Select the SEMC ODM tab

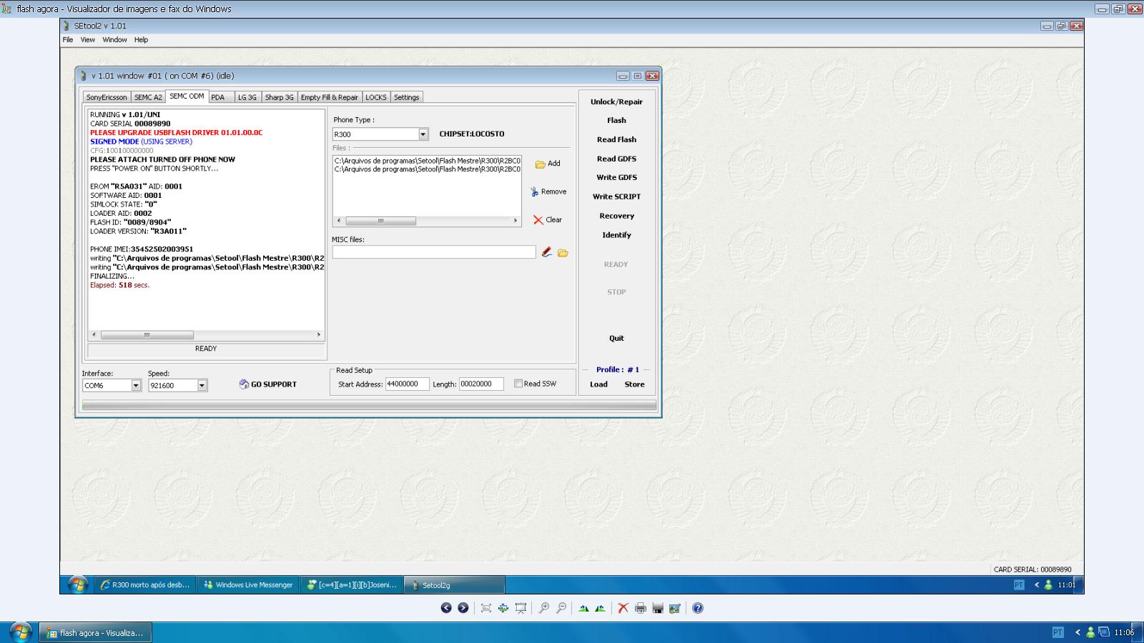(187, 96)
